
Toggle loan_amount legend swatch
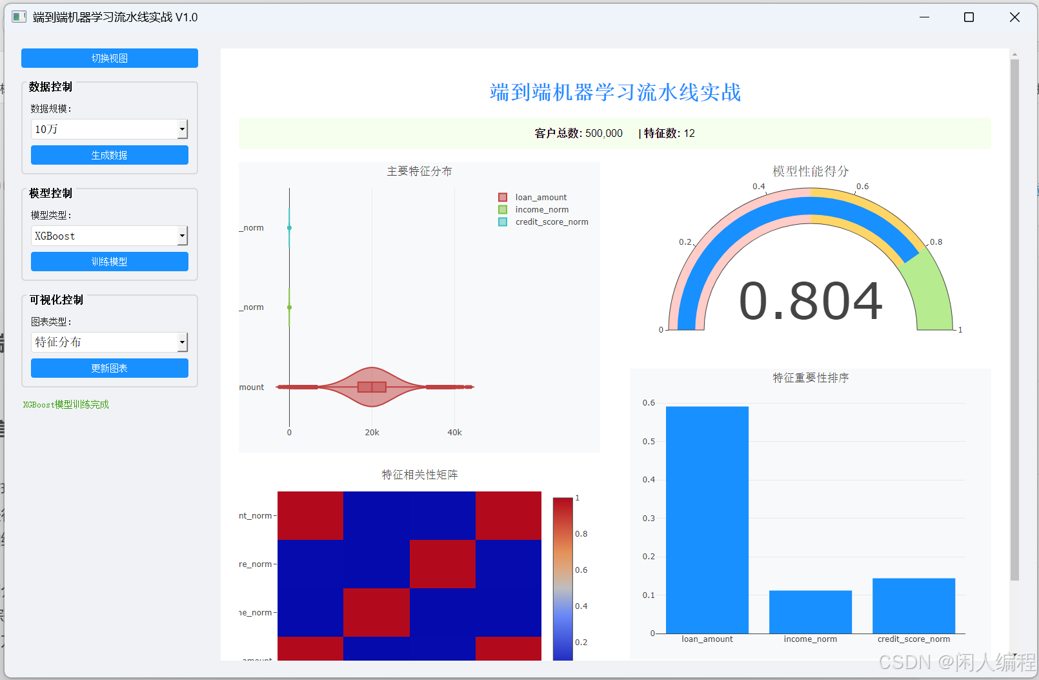pyautogui.click(x=503, y=198)
